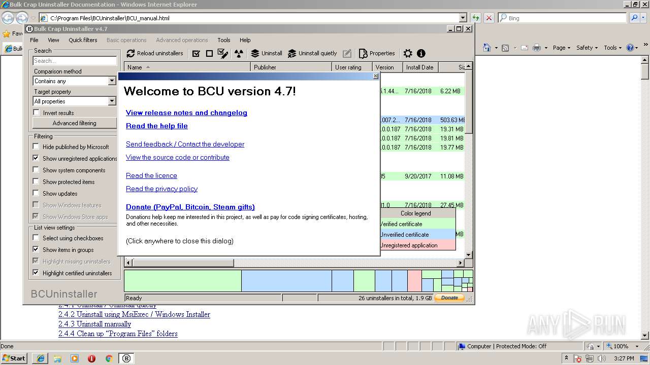Open the IE Page dropdown menu
Screen dimensions: 650x365
point(562,48)
